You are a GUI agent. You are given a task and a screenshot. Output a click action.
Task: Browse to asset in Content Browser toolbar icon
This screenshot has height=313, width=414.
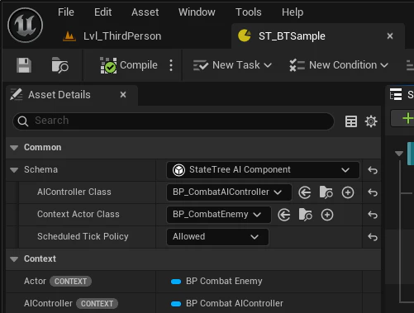[x=59, y=65]
